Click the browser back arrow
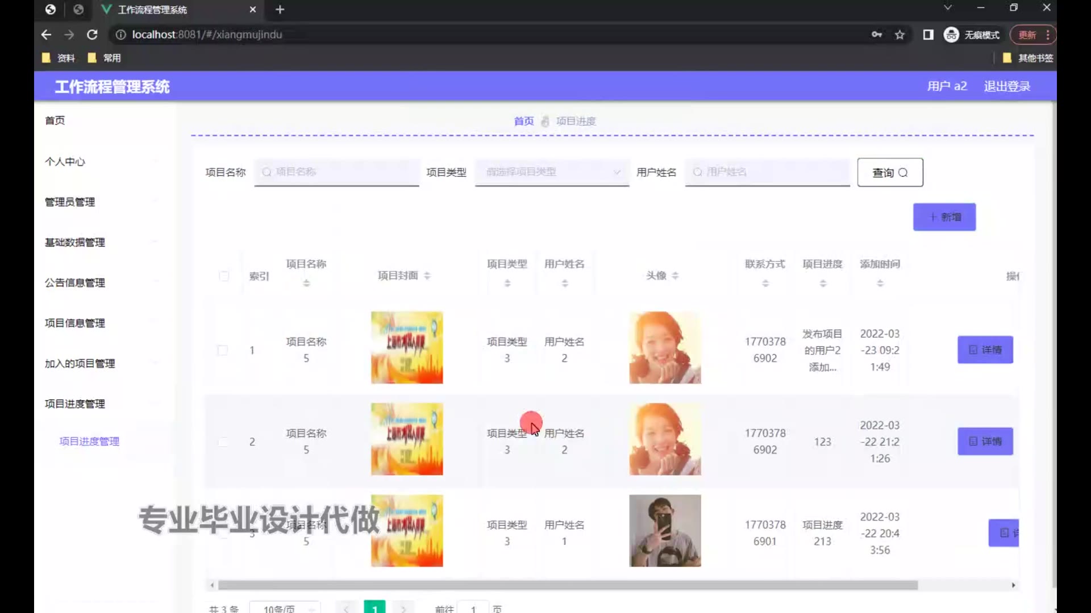The height and width of the screenshot is (613, 1091). coord(47,35)
